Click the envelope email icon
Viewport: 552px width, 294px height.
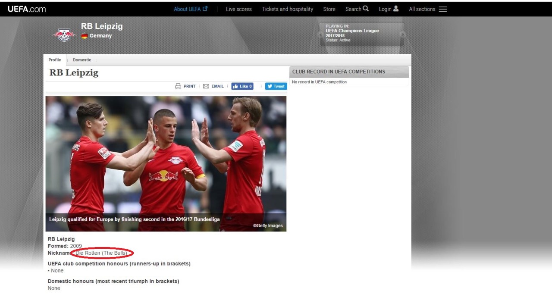[x=206, y=86]
